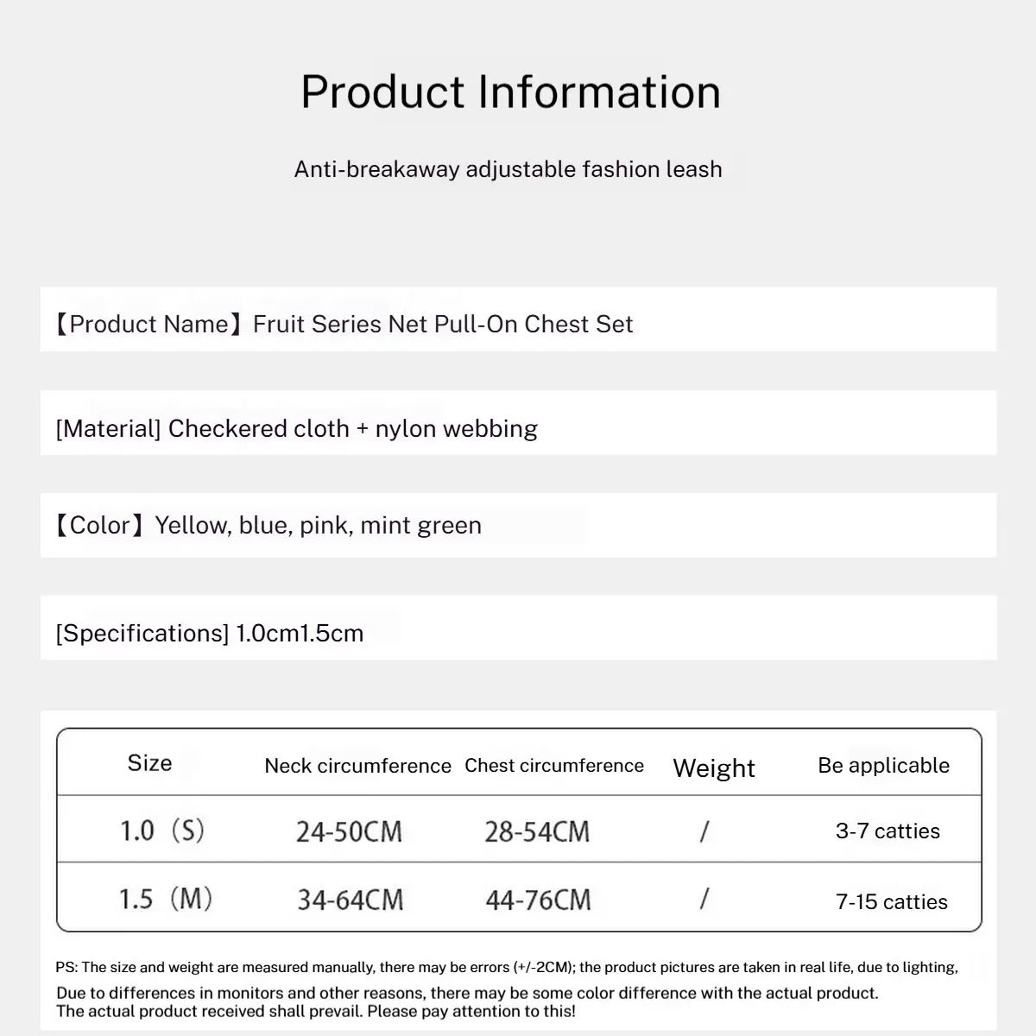
Task: Click the Anti-breakaway adjustable fashion leash subtitle
Action: click(508, 169)
